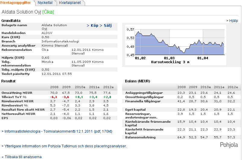This screenshot has width=245, height=160.
Task: Select the Rekommendation value Öka
Action: coord(45,50)
